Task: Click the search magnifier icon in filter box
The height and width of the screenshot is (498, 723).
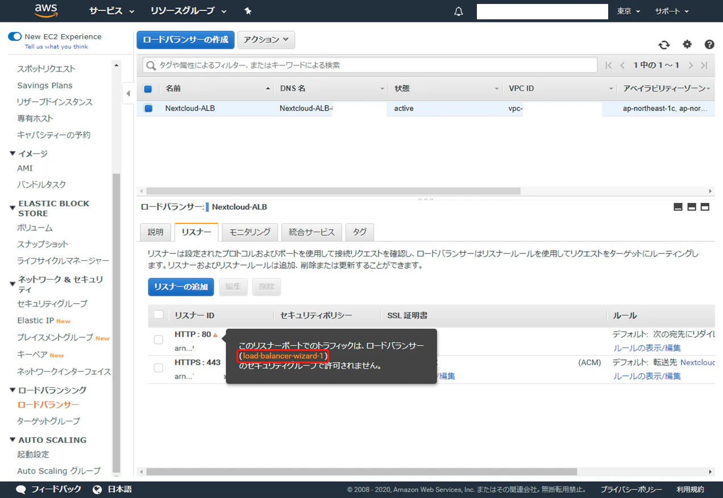Action: (151, 65)
